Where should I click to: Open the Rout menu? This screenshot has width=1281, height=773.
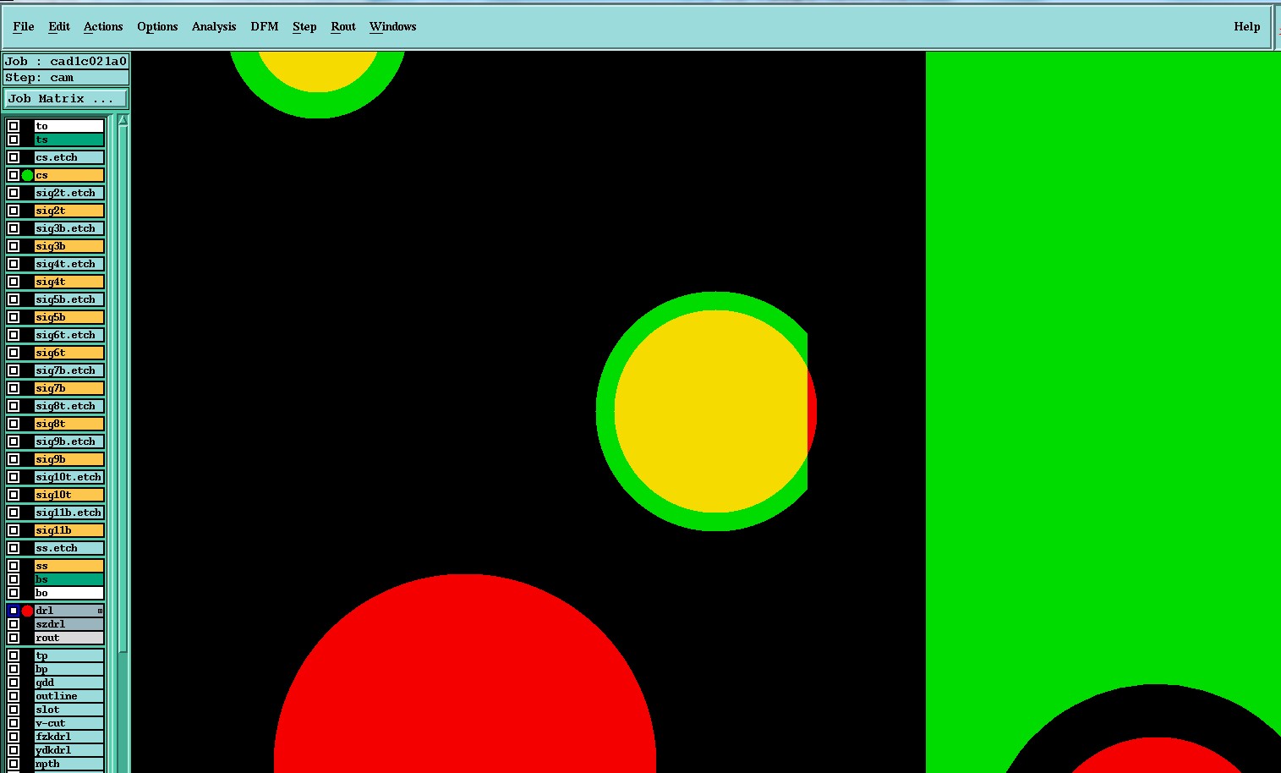click(x=343, y=26)
